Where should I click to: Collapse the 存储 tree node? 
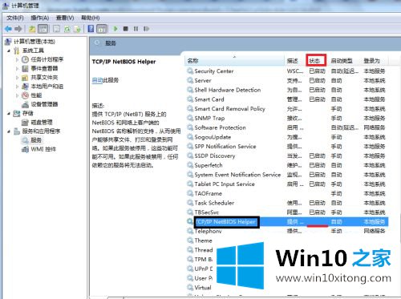[x=9, y=114]
